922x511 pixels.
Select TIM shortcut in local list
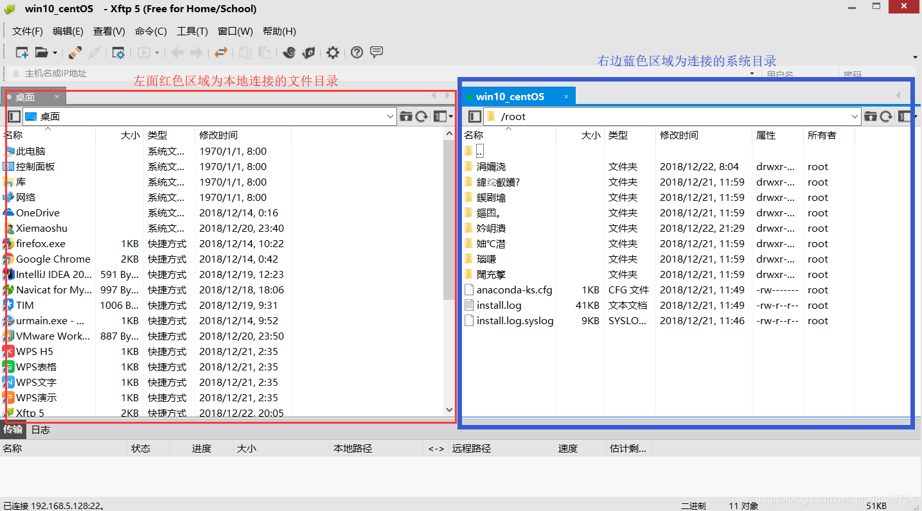[25, 306]
